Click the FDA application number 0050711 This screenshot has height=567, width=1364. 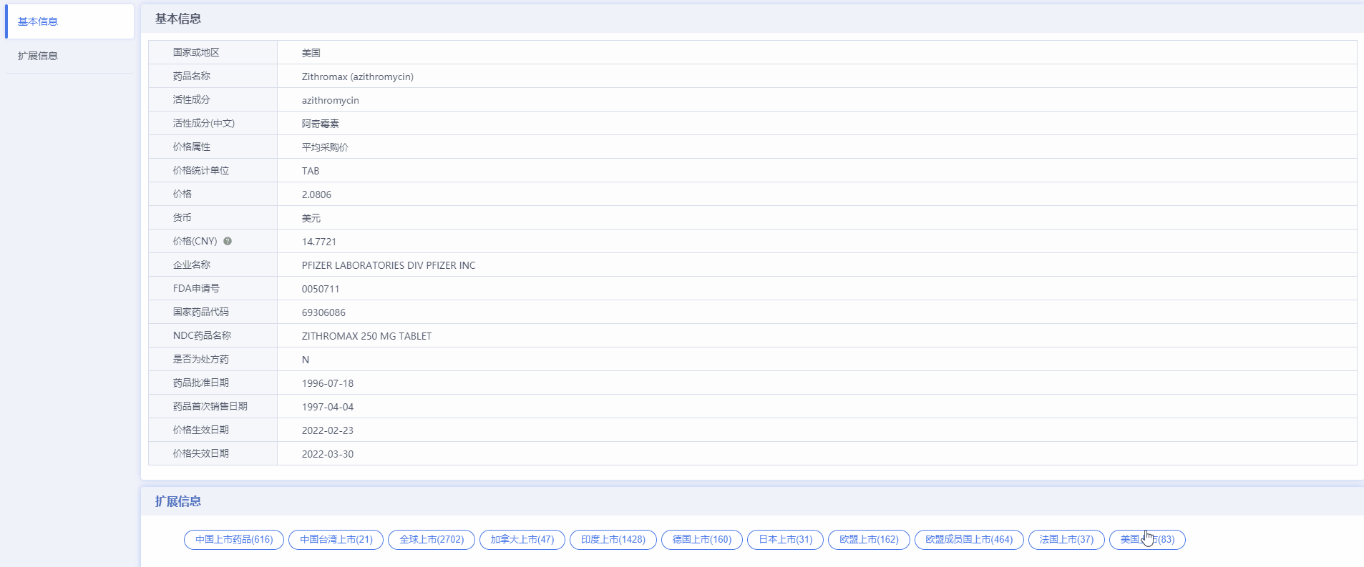pyautogui.click(x=321, y=289)
